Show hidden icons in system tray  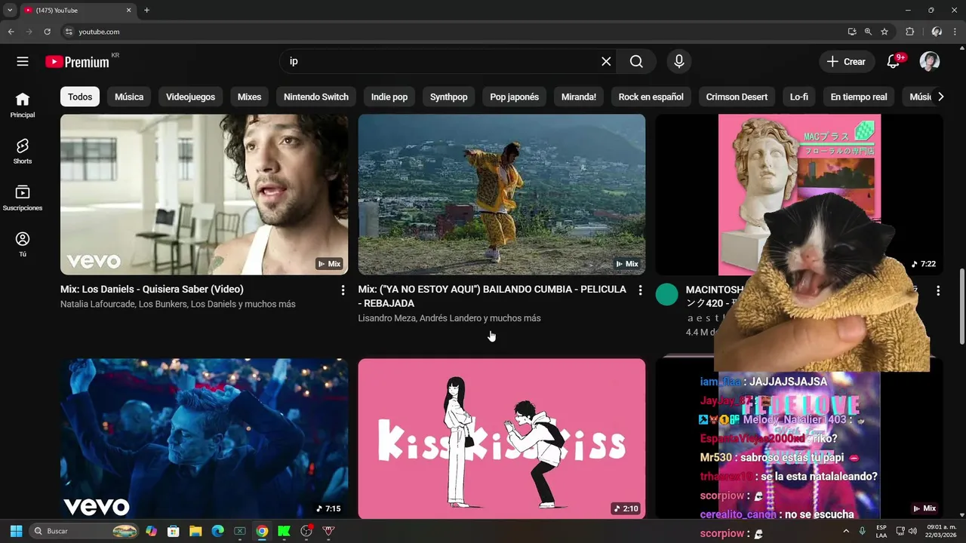845,531
